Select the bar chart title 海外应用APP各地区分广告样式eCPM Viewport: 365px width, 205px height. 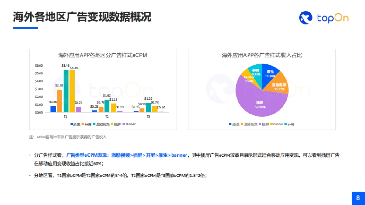pos(103,56)
